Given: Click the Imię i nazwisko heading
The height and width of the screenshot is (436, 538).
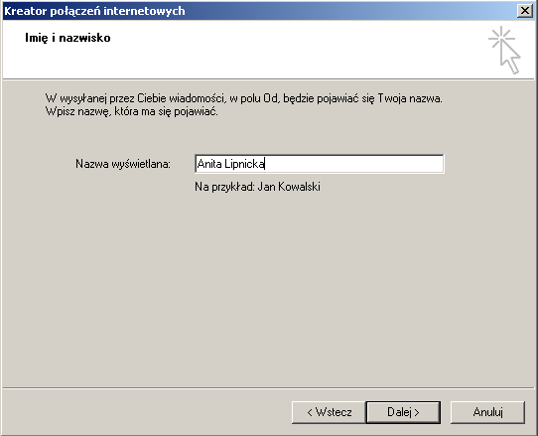Looking at the screenshot, I should tap(67, 38).
